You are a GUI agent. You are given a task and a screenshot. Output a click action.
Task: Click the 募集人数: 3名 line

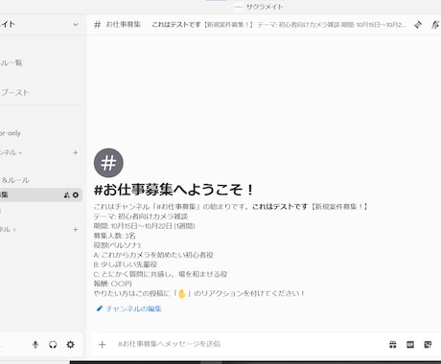(x=115, y=236)
